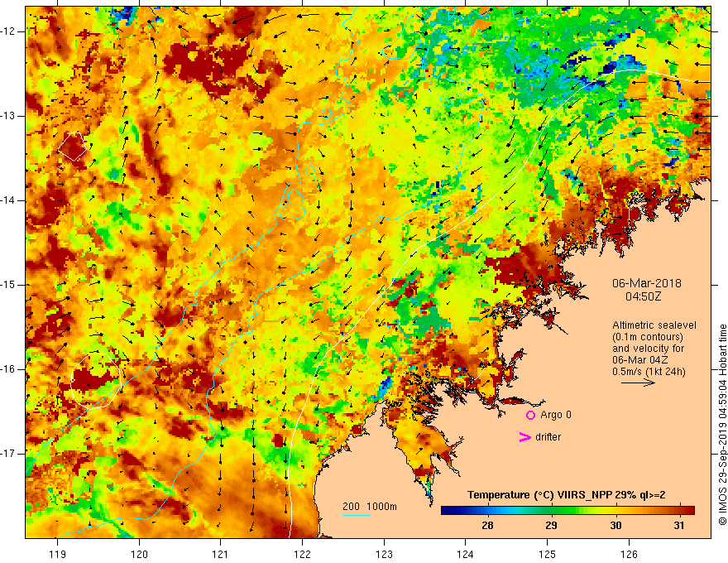Click the '(0.1m contours)' text line
Screen dimensions: 728x563
click(648, 337)
